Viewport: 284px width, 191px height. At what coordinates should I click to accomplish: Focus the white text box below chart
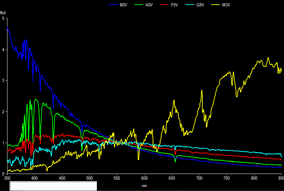pyautogui.click(x=53, y=186)
